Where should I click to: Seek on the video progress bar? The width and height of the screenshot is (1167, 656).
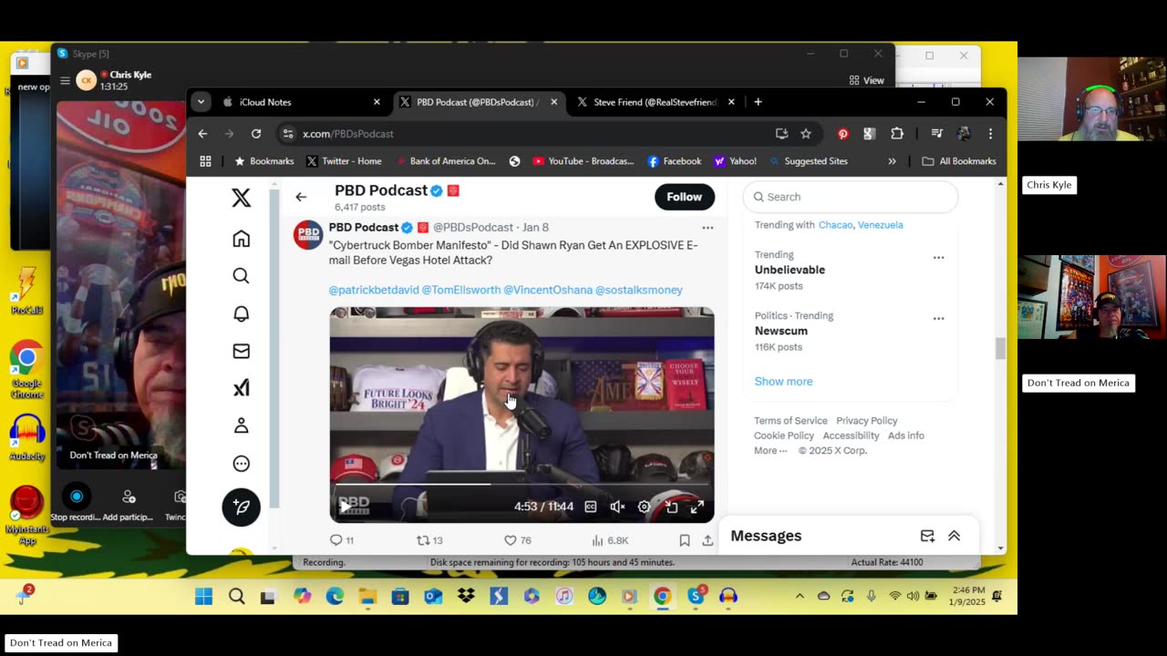(522, 484)
